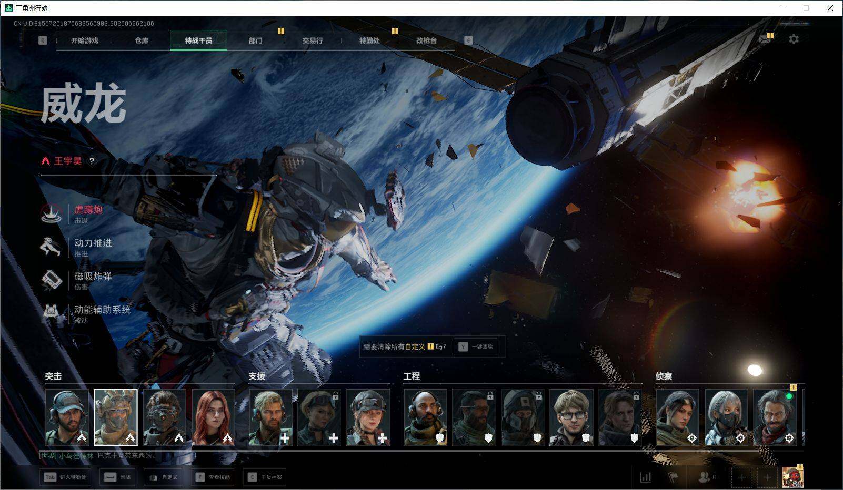This screenshot has height=490, width=843.
Task: Select the 虎蹲炮 skill icon
Action: 51,213
